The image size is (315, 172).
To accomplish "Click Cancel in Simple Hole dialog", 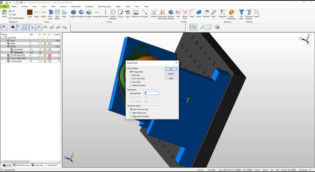I will pos(171,74).
